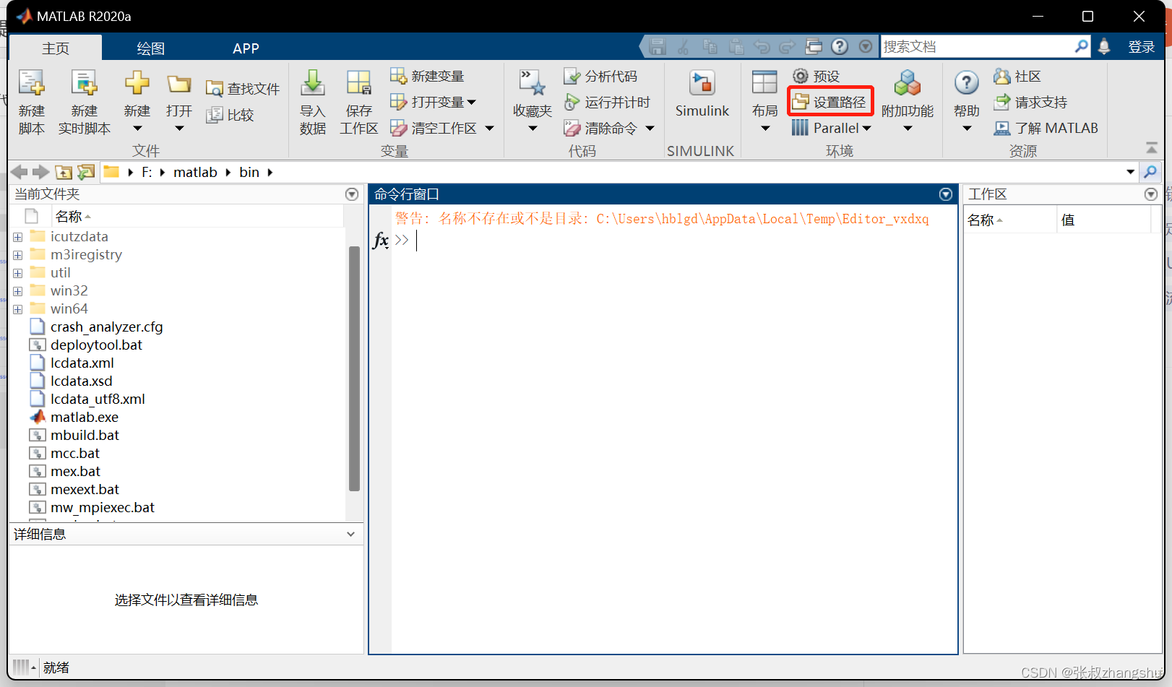The width and height of the screenshot is (1172, 687).
Task: Open current folder panel actions menu
Action: (x=352, y=194)
